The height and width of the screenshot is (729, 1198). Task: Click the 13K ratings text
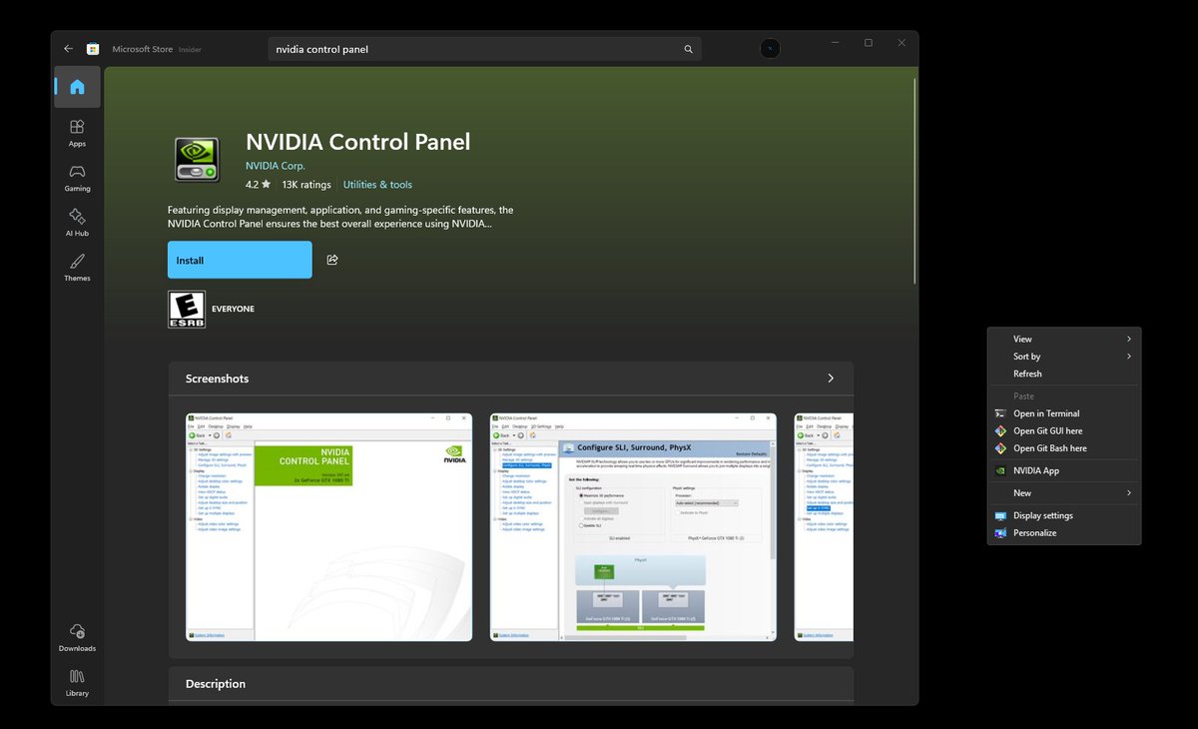coord(306,185)
